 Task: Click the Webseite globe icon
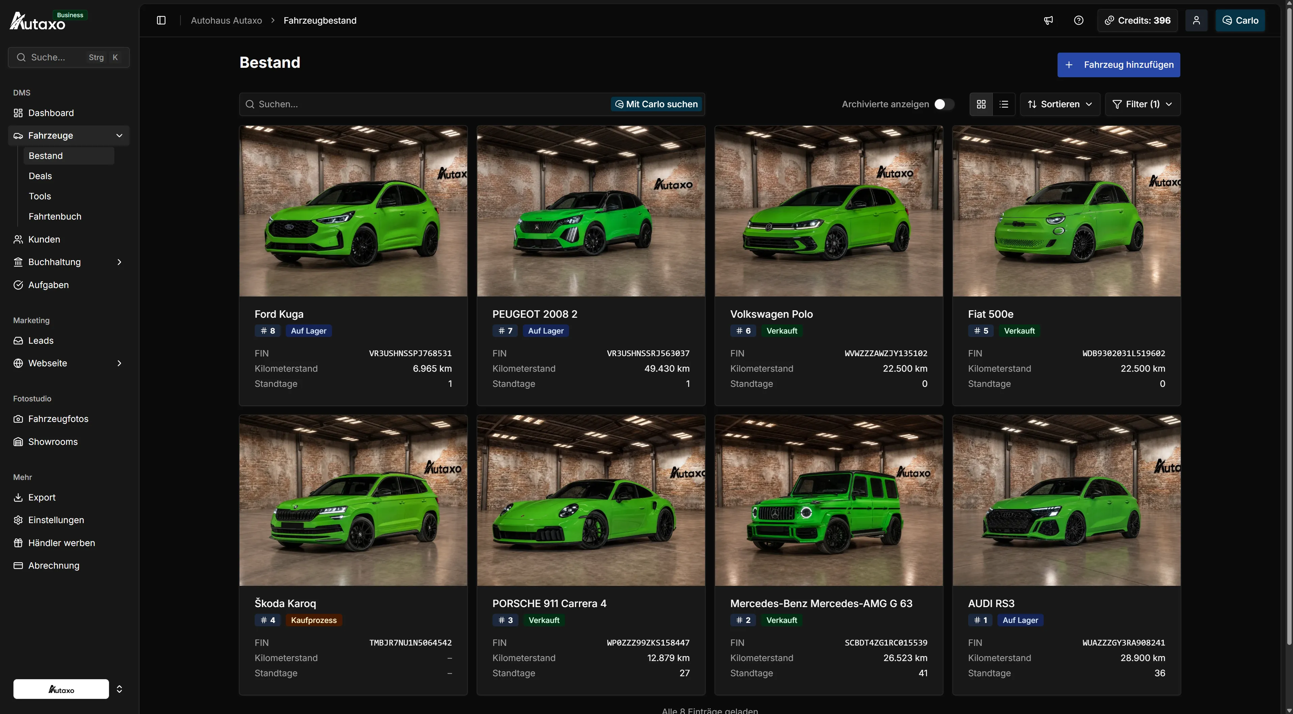click(18, 363)
